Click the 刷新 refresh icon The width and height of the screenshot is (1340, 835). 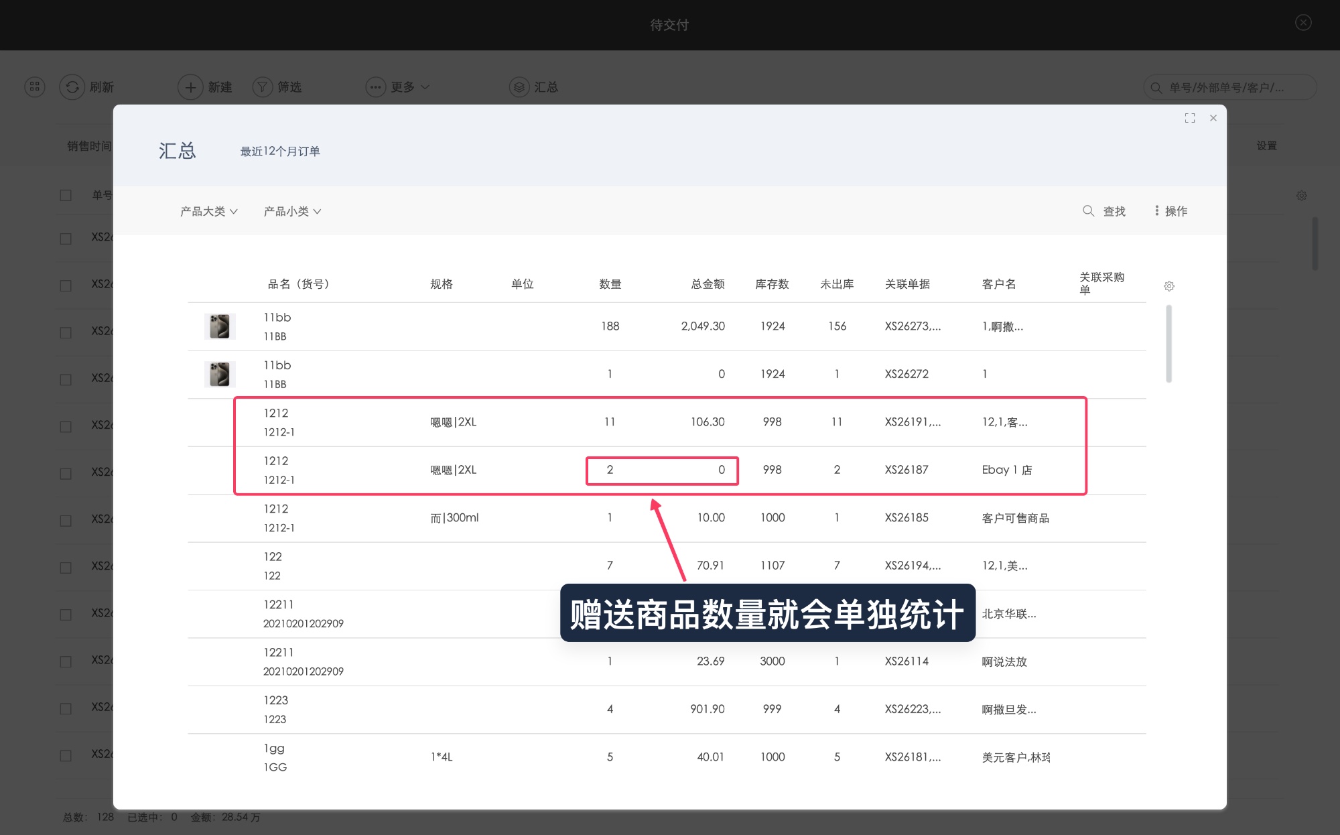point(72,87)
